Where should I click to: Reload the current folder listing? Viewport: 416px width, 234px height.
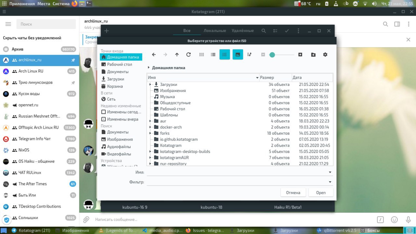[x=188, y=55]
